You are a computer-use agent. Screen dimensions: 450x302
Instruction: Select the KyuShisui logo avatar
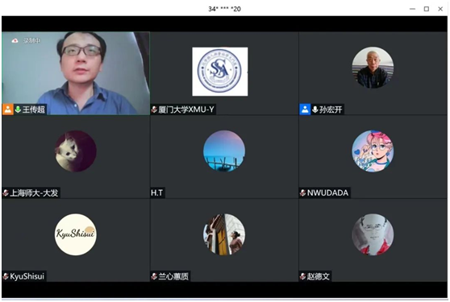76,234
